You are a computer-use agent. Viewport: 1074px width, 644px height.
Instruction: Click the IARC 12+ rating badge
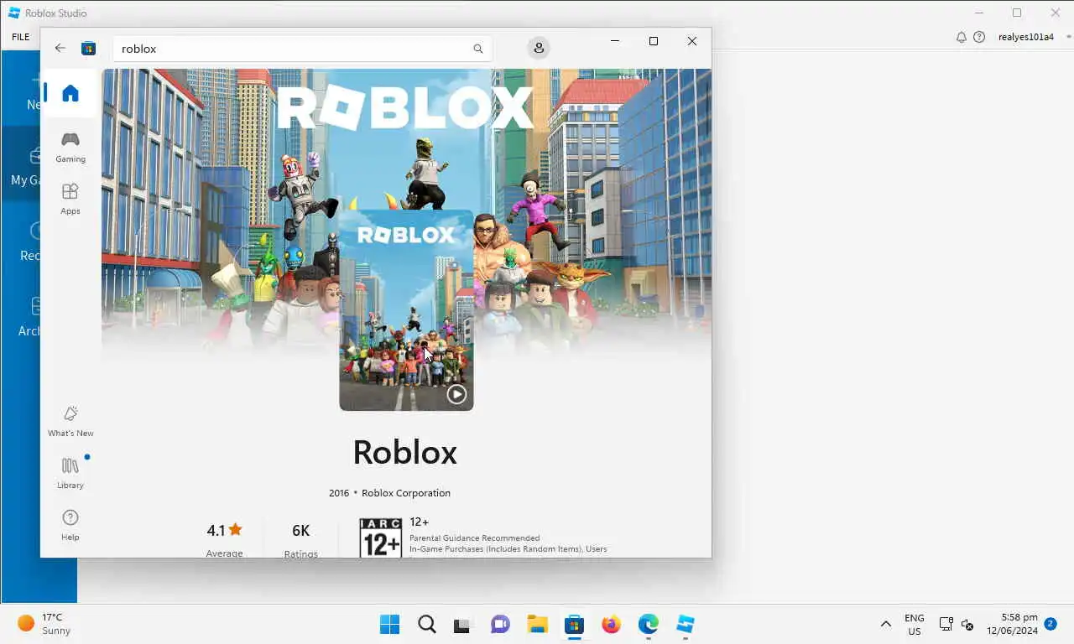pos(380,538)
